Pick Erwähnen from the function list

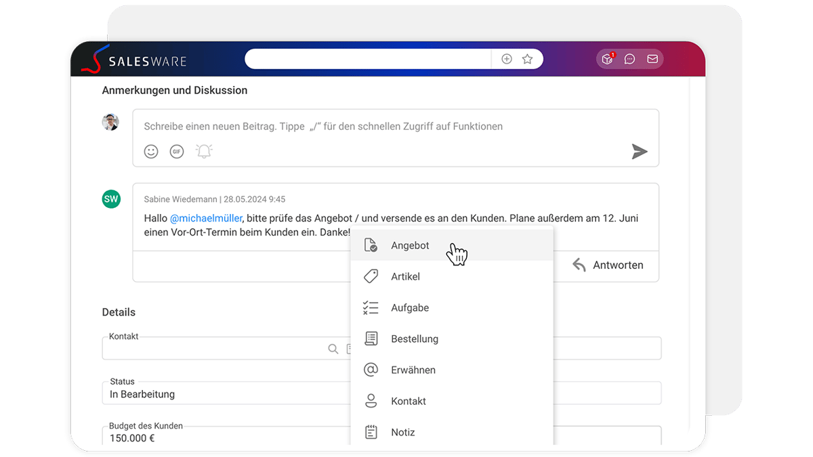pyautogui.click(x=413, y=370)
